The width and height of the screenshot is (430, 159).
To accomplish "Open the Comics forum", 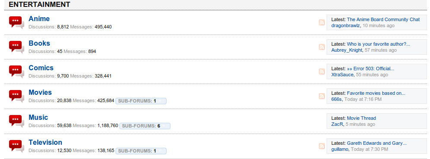I will click(x=41, y=68).
